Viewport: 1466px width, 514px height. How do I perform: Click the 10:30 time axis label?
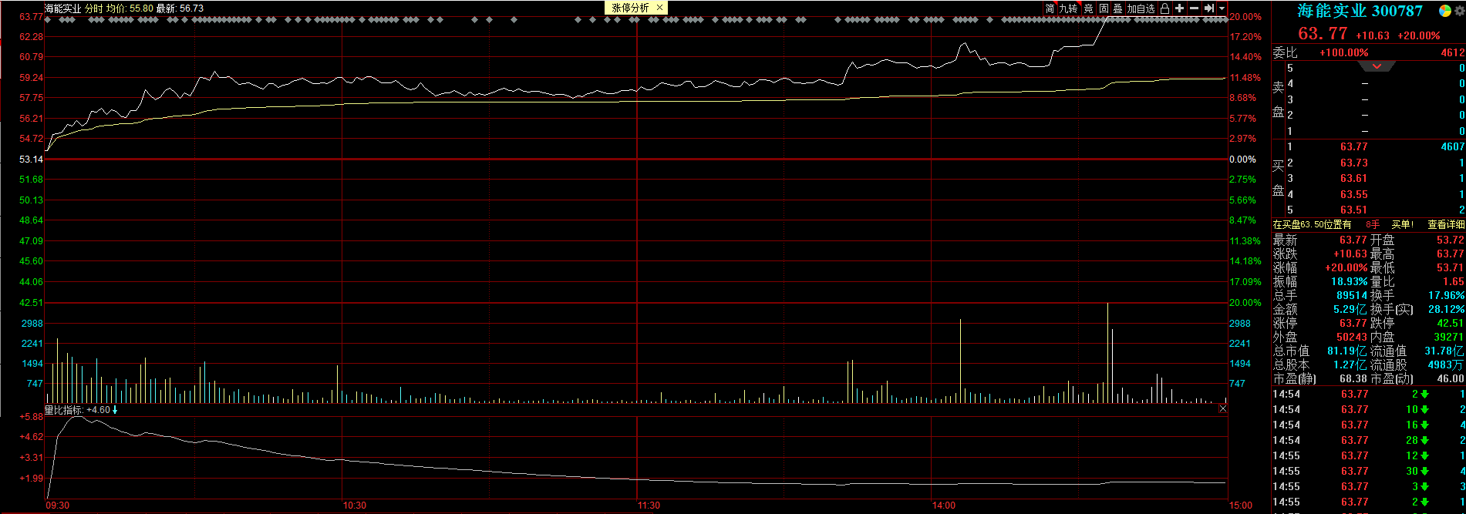(x=355, y=506)
